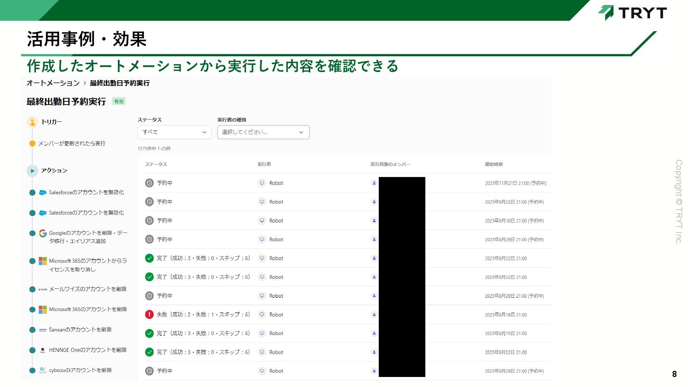688x387 pixels.
Task: Click the first Salesforce account disable icon
Action: pos(43,192)
